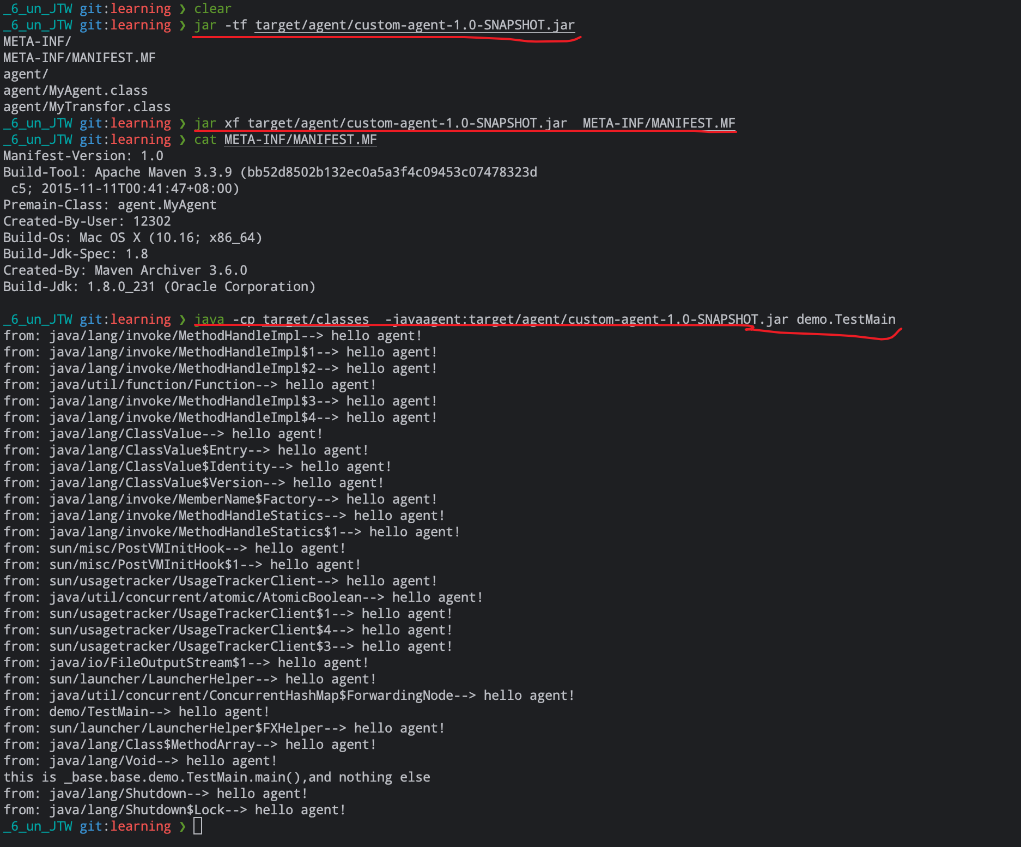Click the 'Manifest-Version: 1.0' line

click(83, 156)
